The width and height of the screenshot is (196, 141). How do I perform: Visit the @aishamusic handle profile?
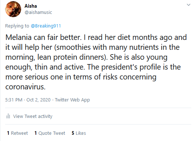click(38, 12)
